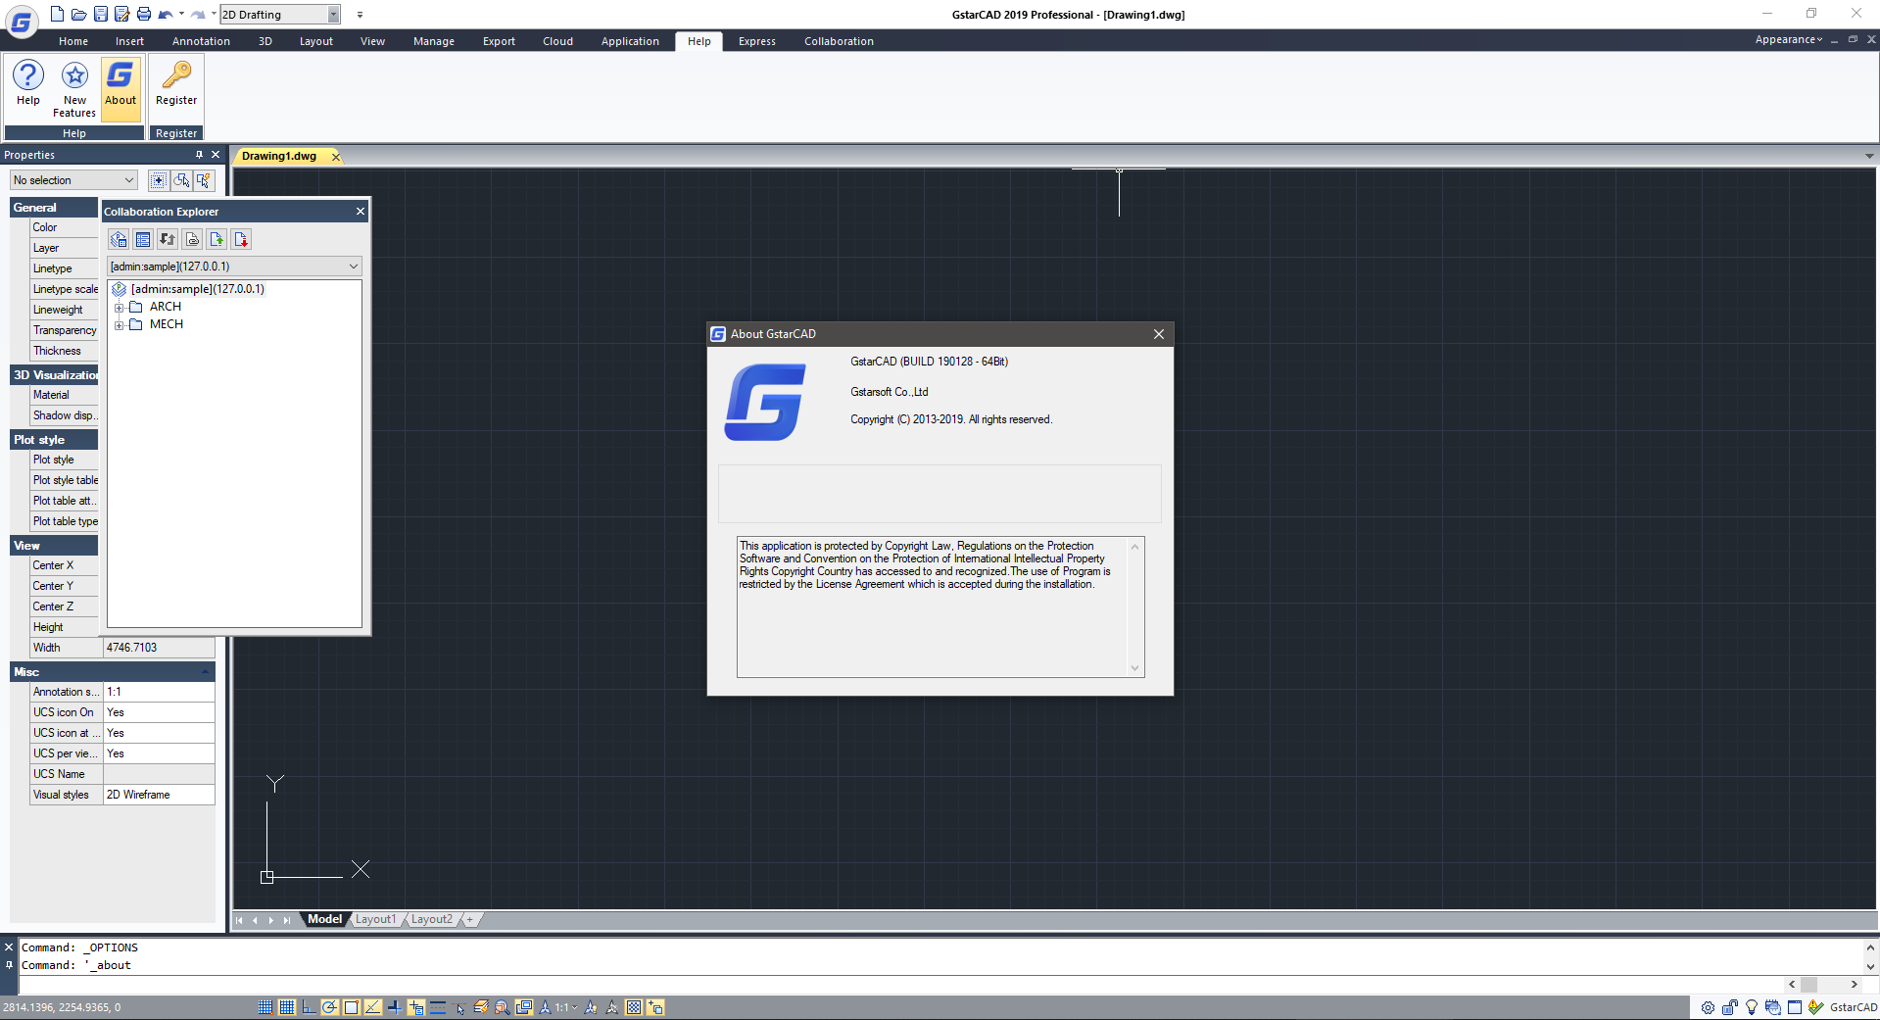The height and width of the screenshot is (1020, 1880).
Task: Click the About ribbon button
Action: click(121, 88)
